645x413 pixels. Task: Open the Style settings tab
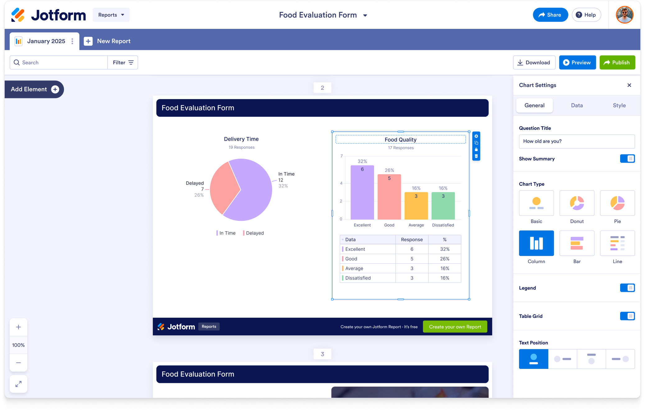pyautogui.click(x=619, y=105)
